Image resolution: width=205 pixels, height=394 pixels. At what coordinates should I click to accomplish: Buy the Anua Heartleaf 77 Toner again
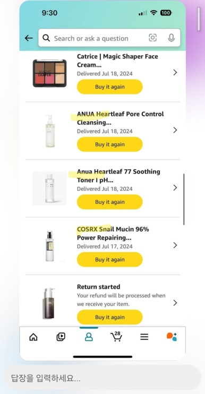pos(110,202)
